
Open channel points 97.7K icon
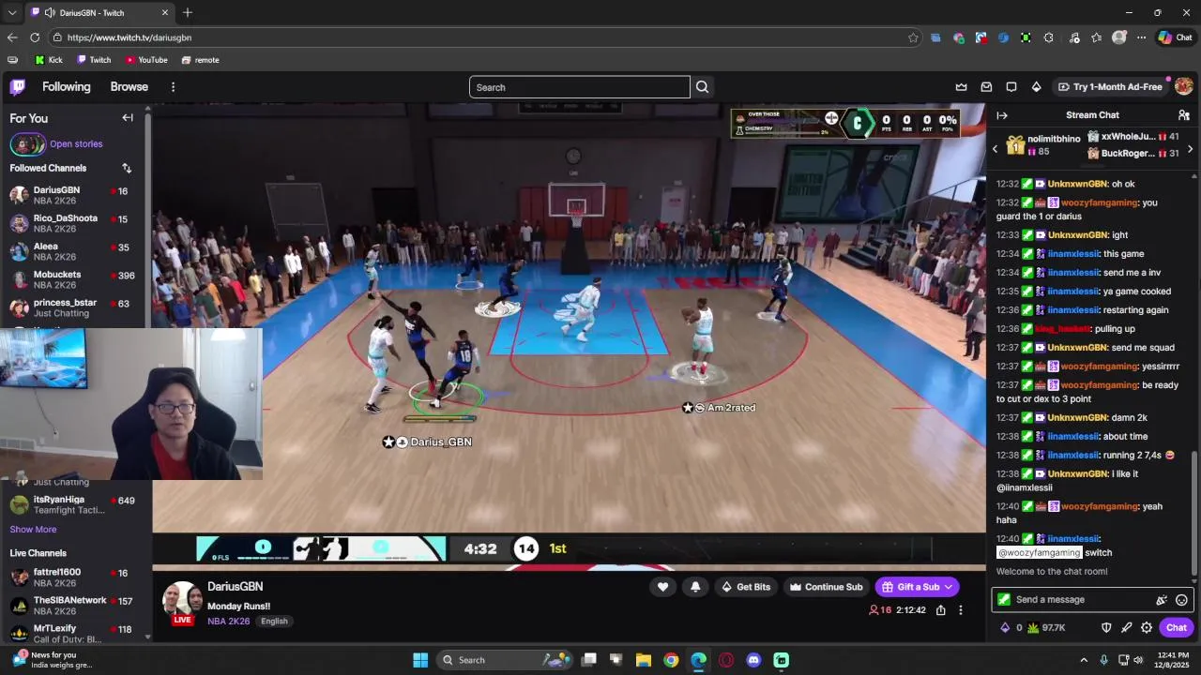click(1033, 628)
